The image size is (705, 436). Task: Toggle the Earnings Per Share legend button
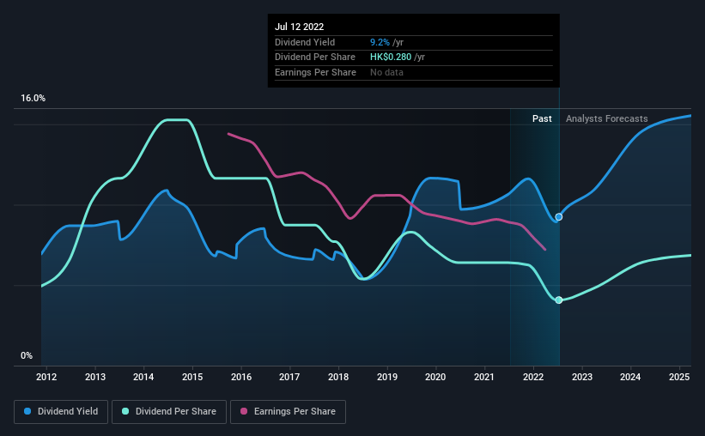click(x=288, y=412)
